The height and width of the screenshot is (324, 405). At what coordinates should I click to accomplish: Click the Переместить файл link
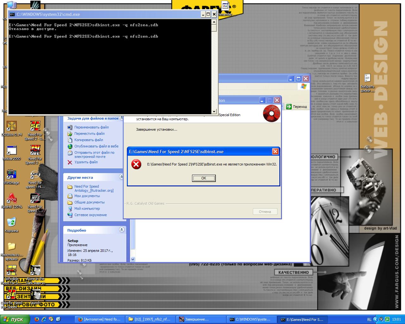90,134
